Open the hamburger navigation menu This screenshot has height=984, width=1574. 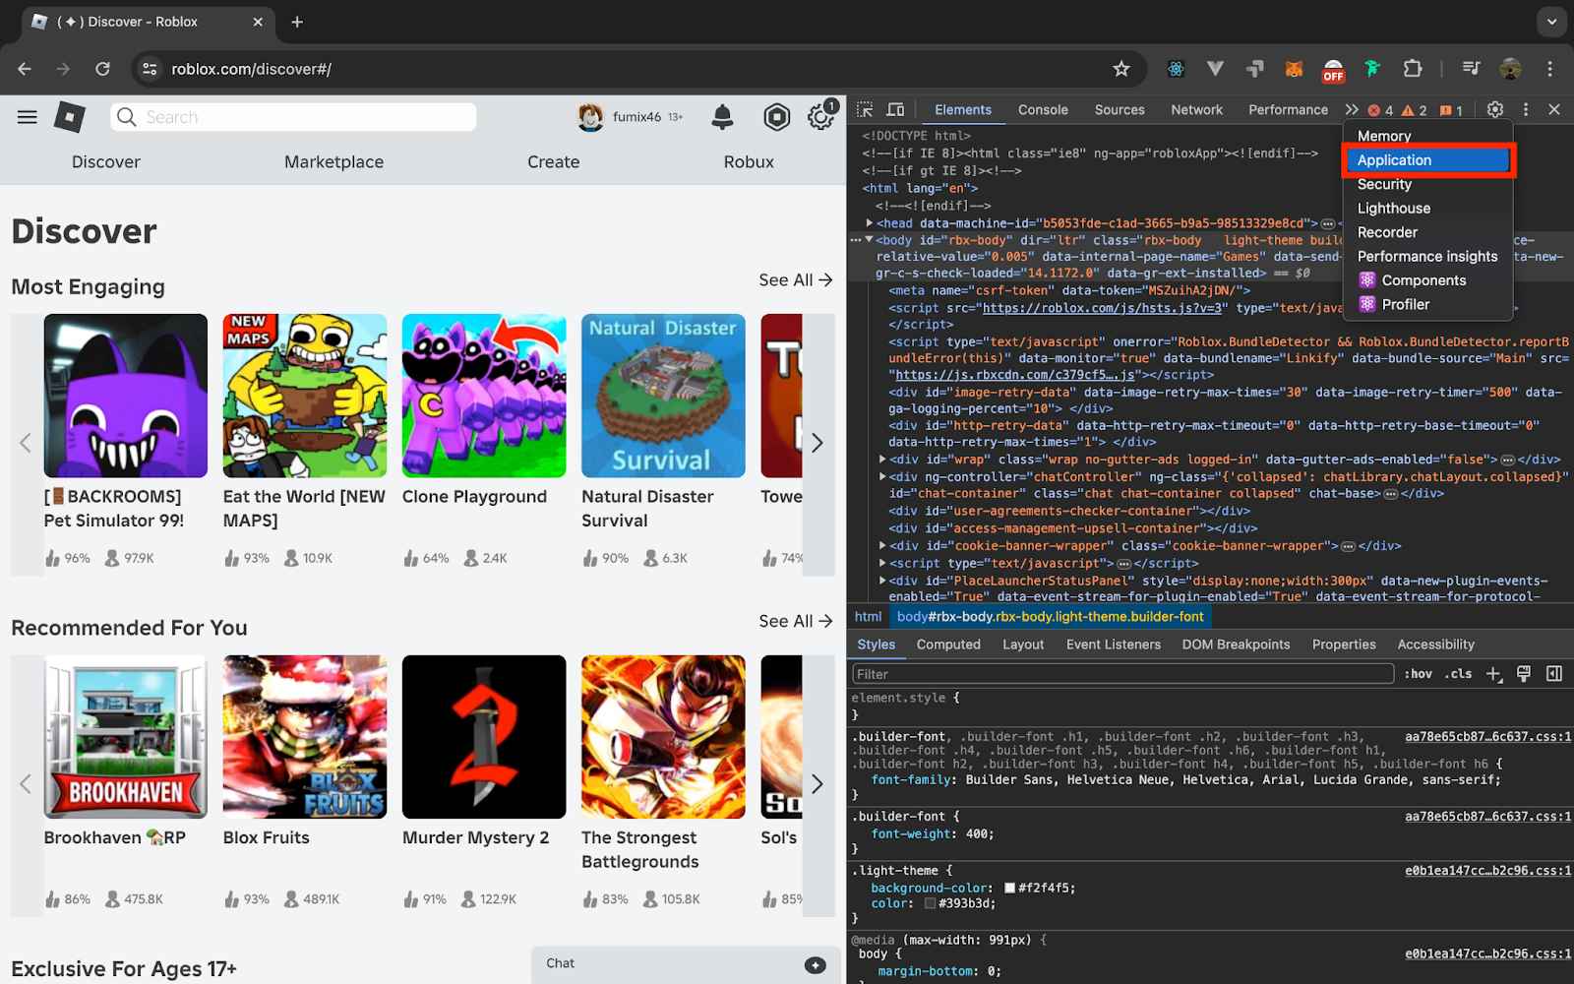28,117
